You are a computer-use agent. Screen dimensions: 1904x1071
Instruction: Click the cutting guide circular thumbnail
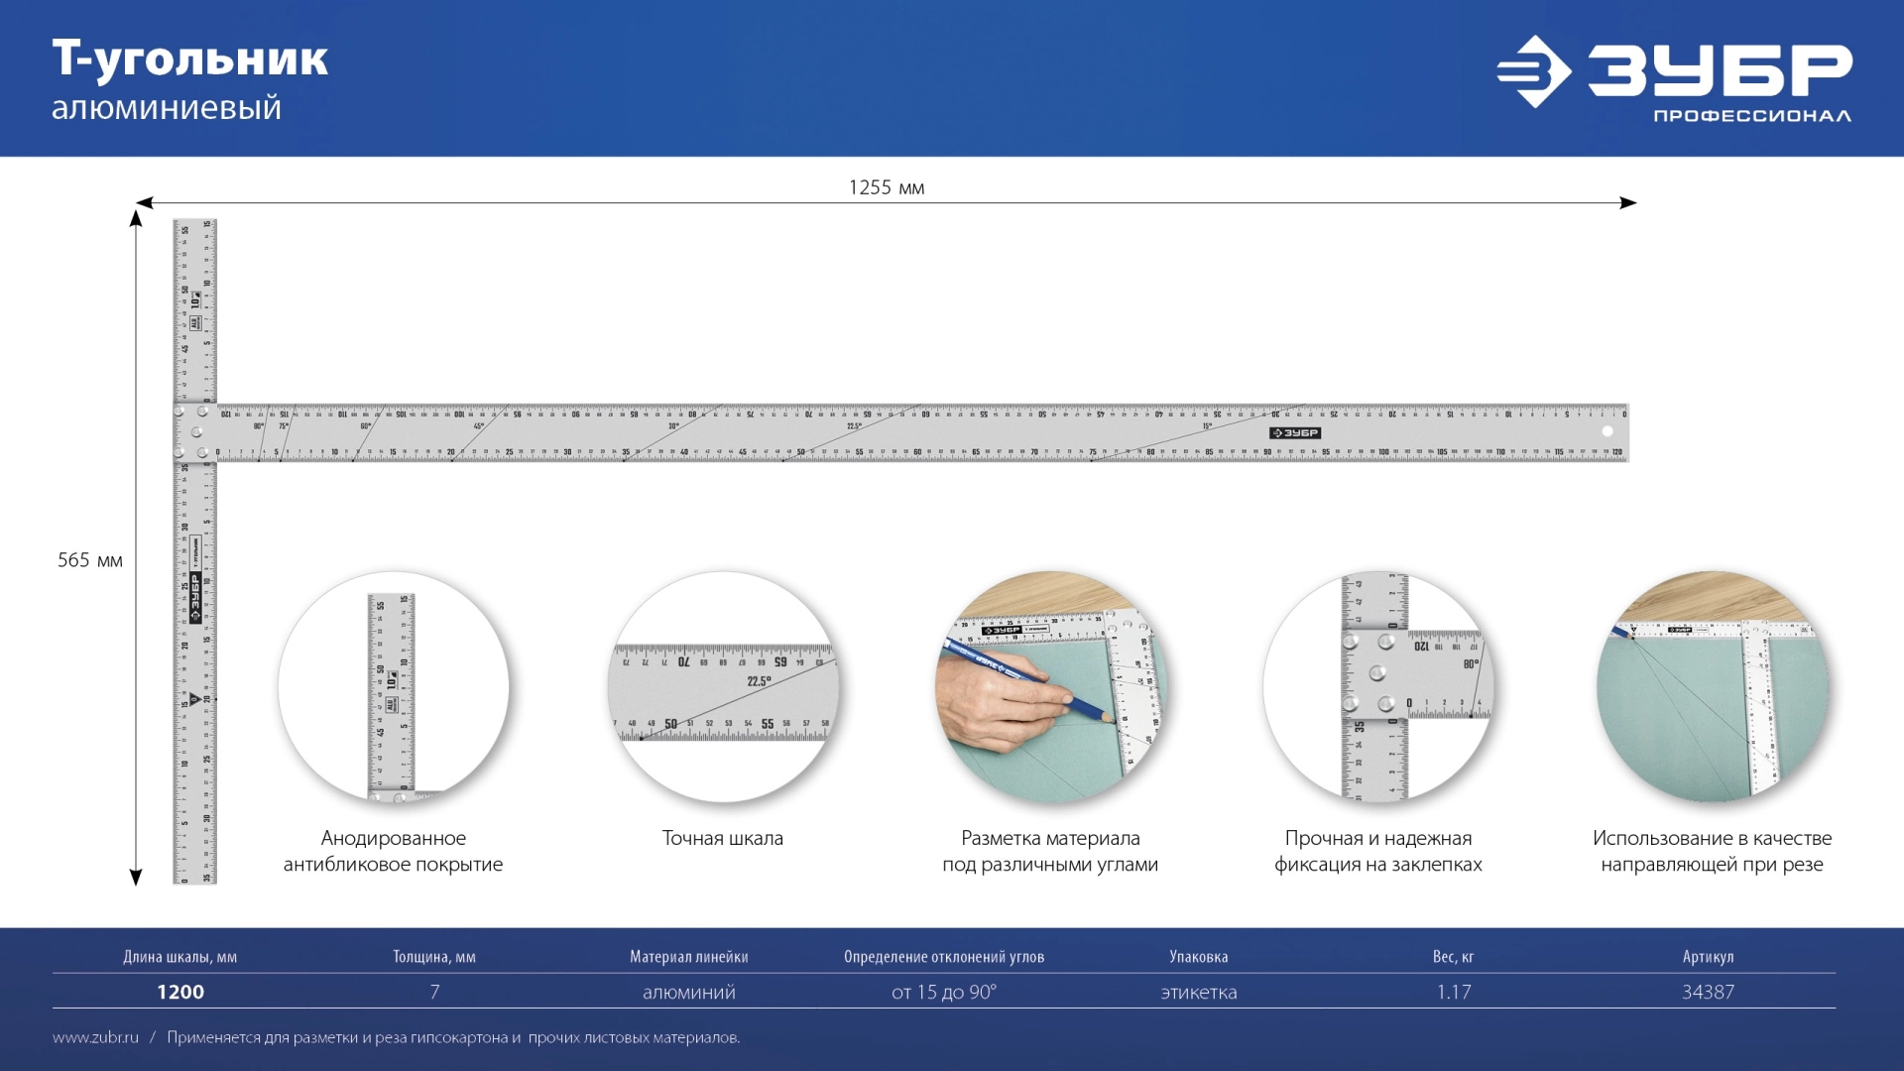click(1712, 686)
